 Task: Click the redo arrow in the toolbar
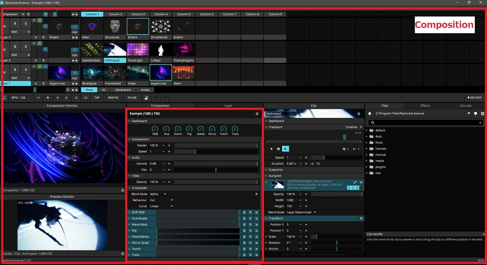(x=164, y=98)
